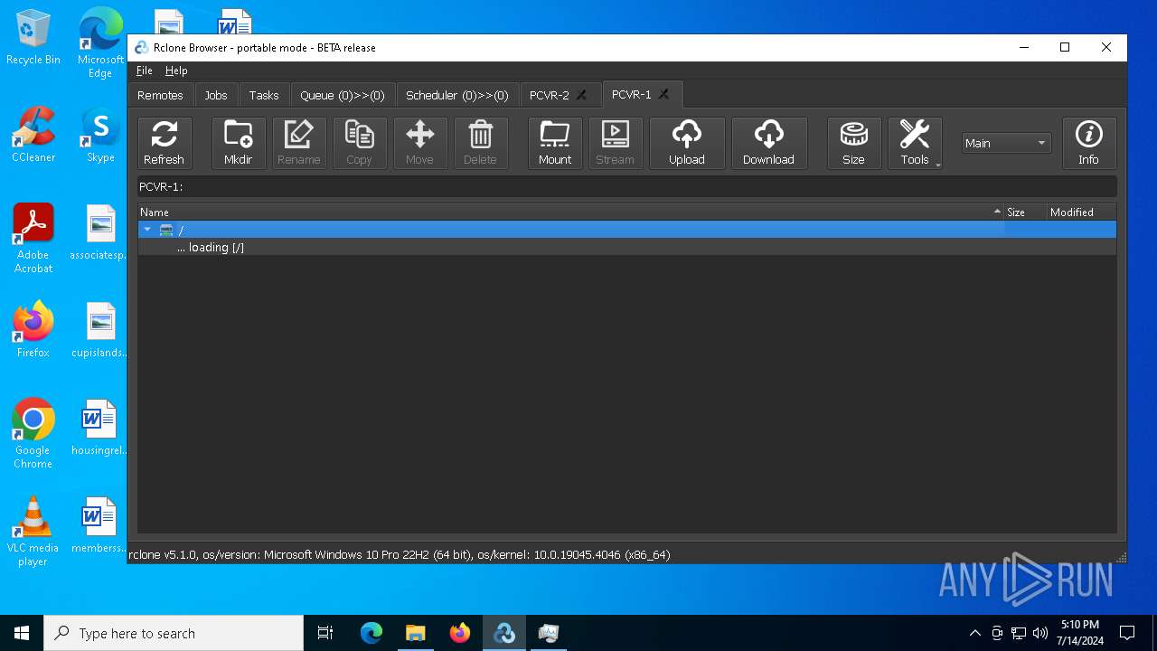Open the network icon in system tray
Viewport: 1157px width, 651px height.
(1019, 633)
